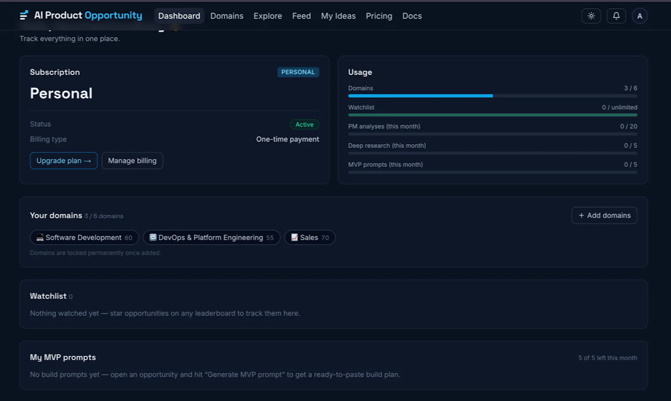Image resolution: width=671 pixels, height=401 pixels.
Task: Select the Software Development domain chip
Action: 84,238
